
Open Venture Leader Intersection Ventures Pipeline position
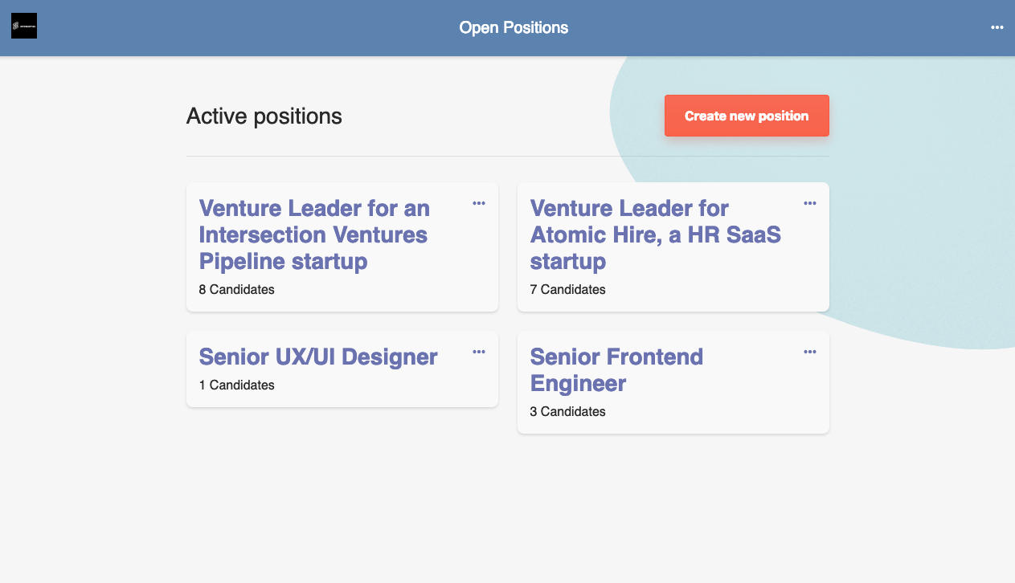[x=314, y=234]
